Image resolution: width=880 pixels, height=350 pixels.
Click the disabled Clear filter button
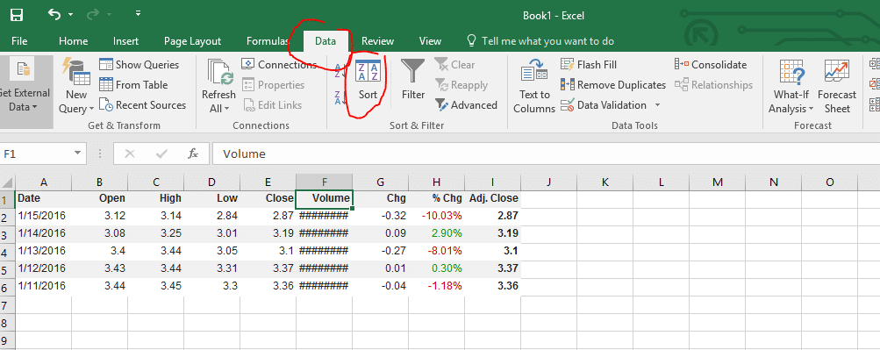point(455,65)
